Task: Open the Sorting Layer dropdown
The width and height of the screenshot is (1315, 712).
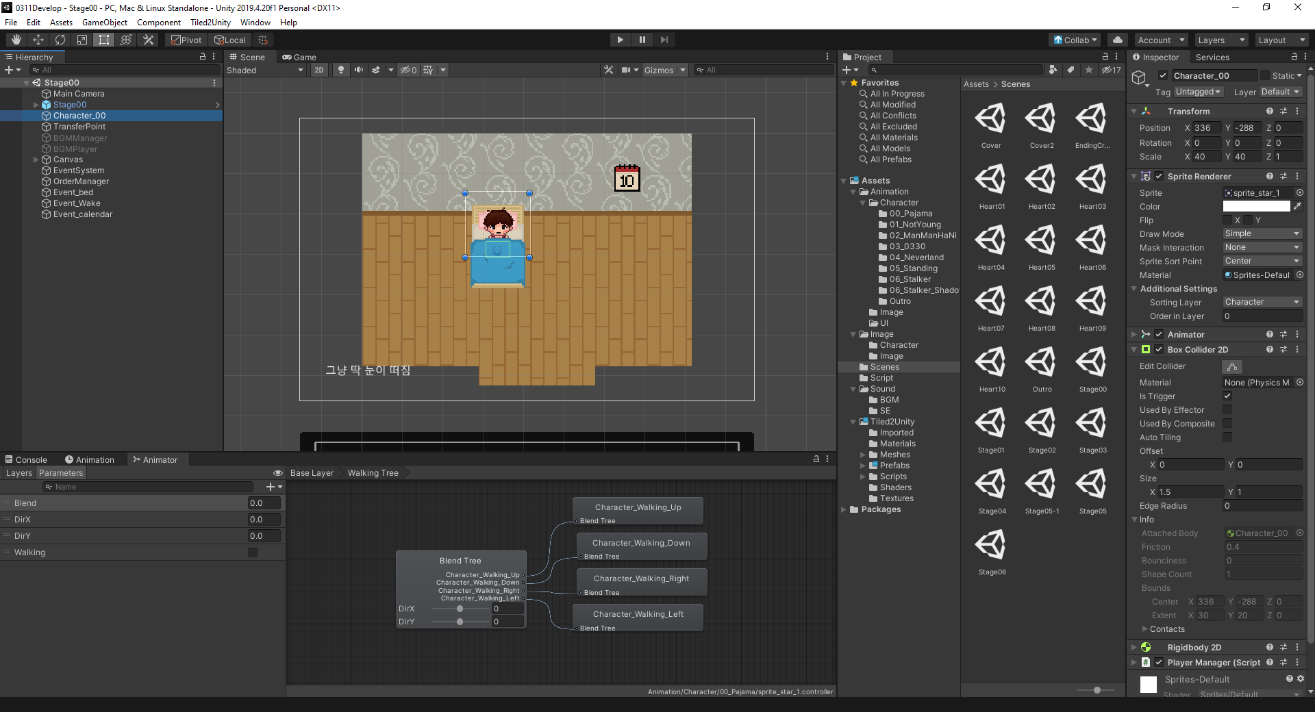Action: 1262,302
